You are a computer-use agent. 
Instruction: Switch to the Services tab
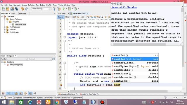tap(22, 14)
